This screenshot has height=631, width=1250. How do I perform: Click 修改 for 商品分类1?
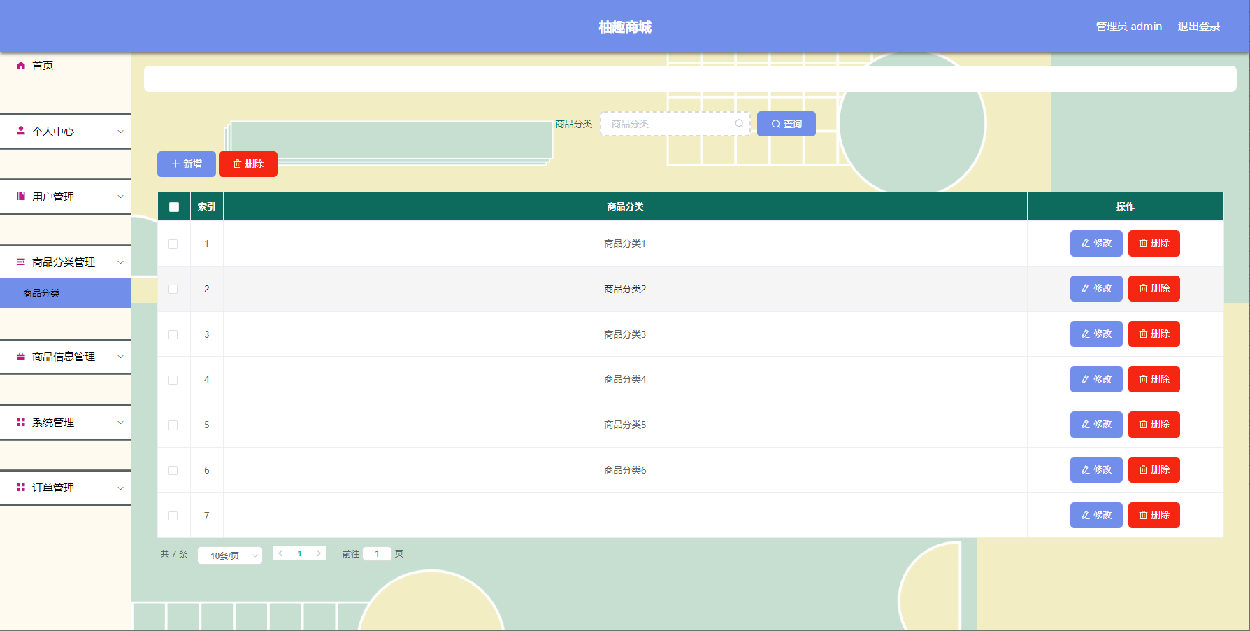[x=1095, y=243]
